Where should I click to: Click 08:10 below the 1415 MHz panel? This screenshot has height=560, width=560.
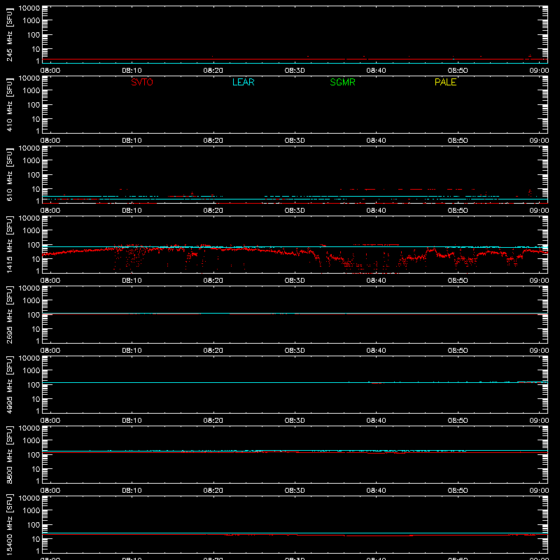click(132, 281)
